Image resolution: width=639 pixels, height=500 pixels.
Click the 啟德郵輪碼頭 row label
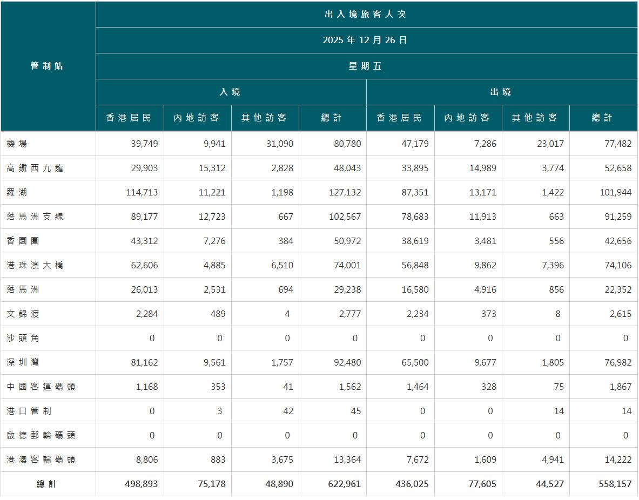coord(41,436)
